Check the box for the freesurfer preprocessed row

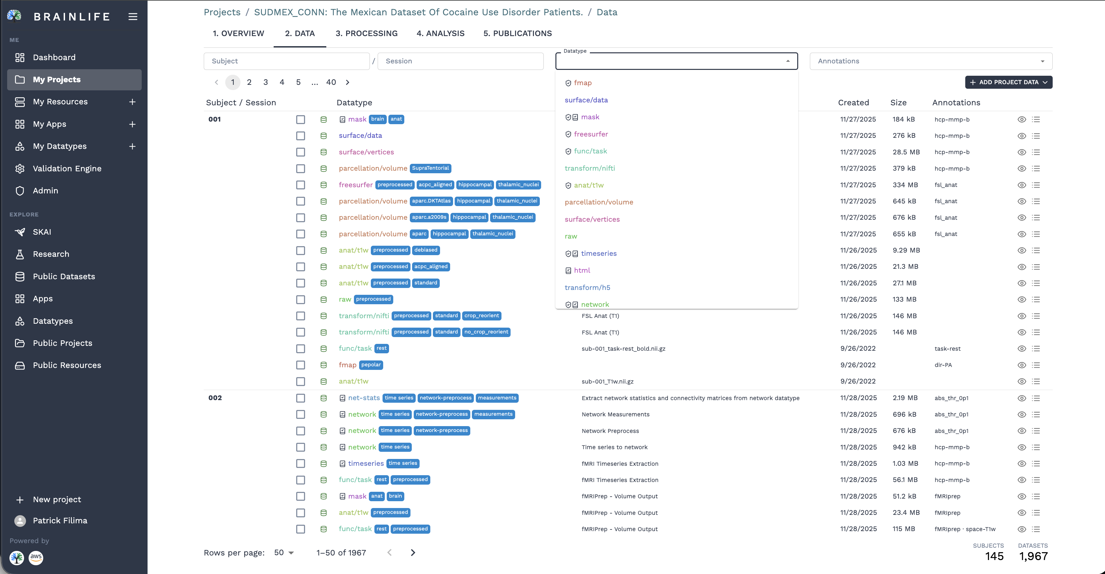[301, 185]
